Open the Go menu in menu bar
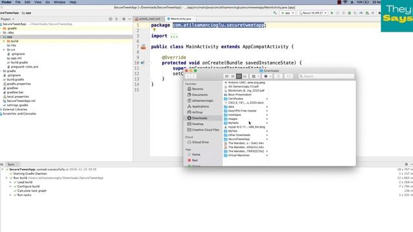This screenshot has width=413, height=232. coord(48,2)
